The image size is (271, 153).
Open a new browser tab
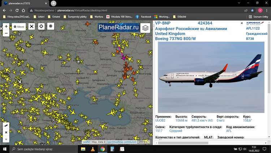53,3
